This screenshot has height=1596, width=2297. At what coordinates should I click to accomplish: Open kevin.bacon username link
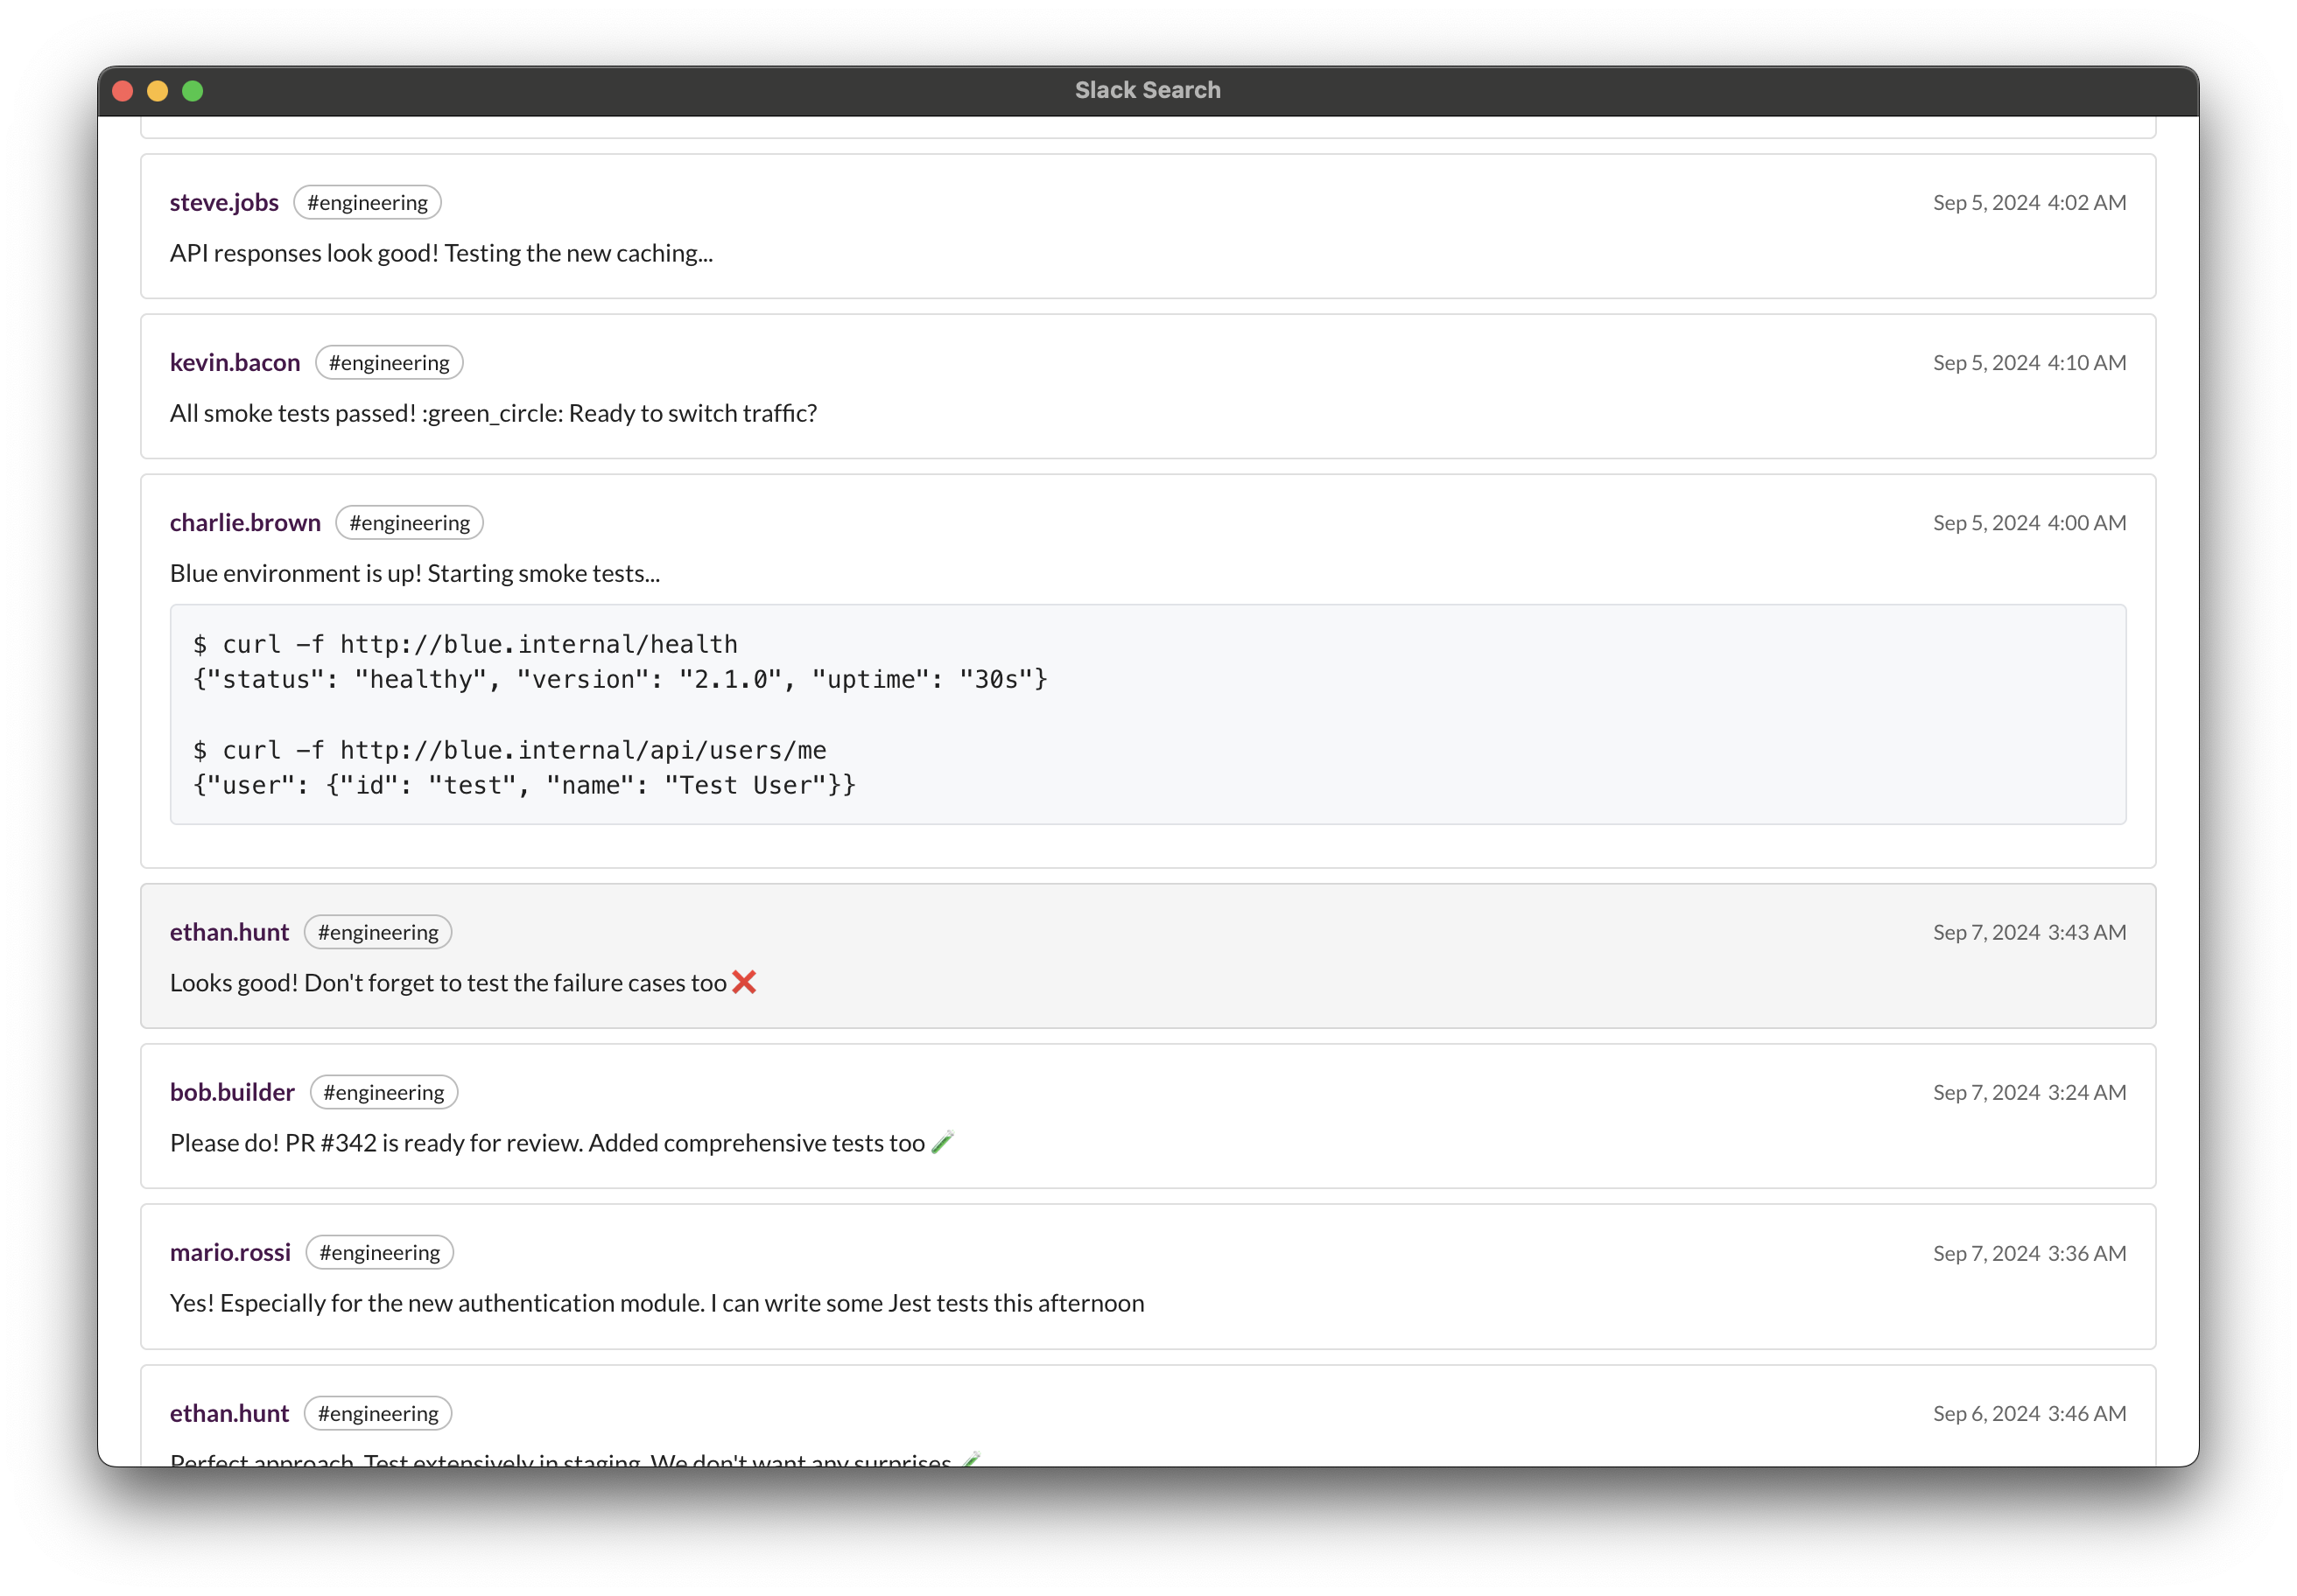click(235, 362)
